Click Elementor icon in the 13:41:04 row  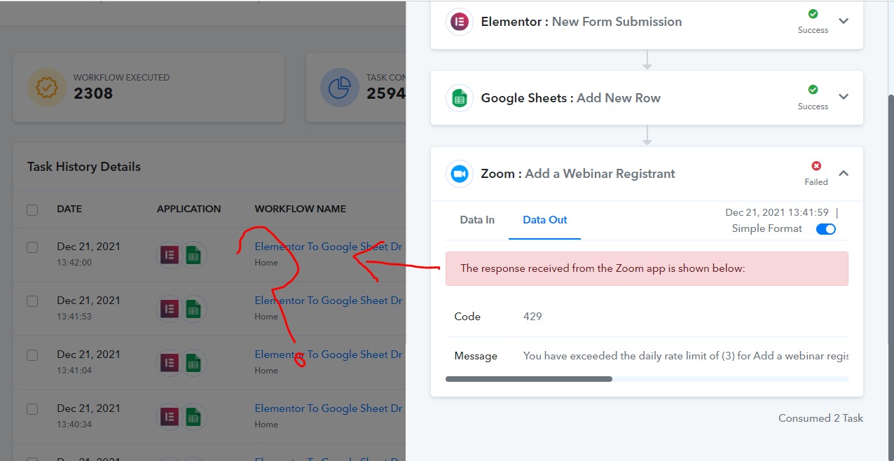click(x=169, y=363)
